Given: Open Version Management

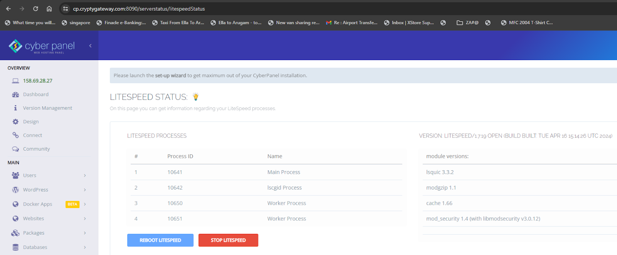Looking at the screenshot, I should point(47,108).
